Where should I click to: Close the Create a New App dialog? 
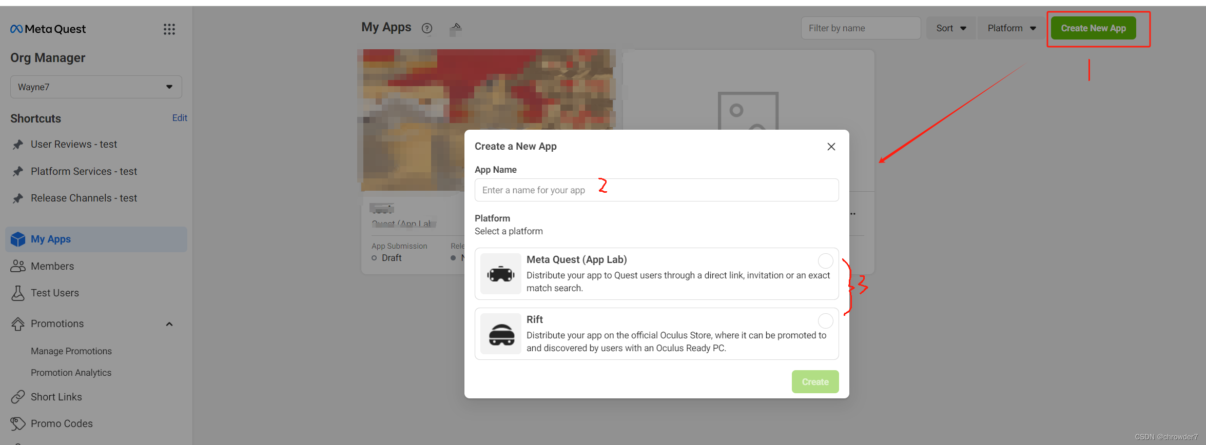tap(831, 147)
